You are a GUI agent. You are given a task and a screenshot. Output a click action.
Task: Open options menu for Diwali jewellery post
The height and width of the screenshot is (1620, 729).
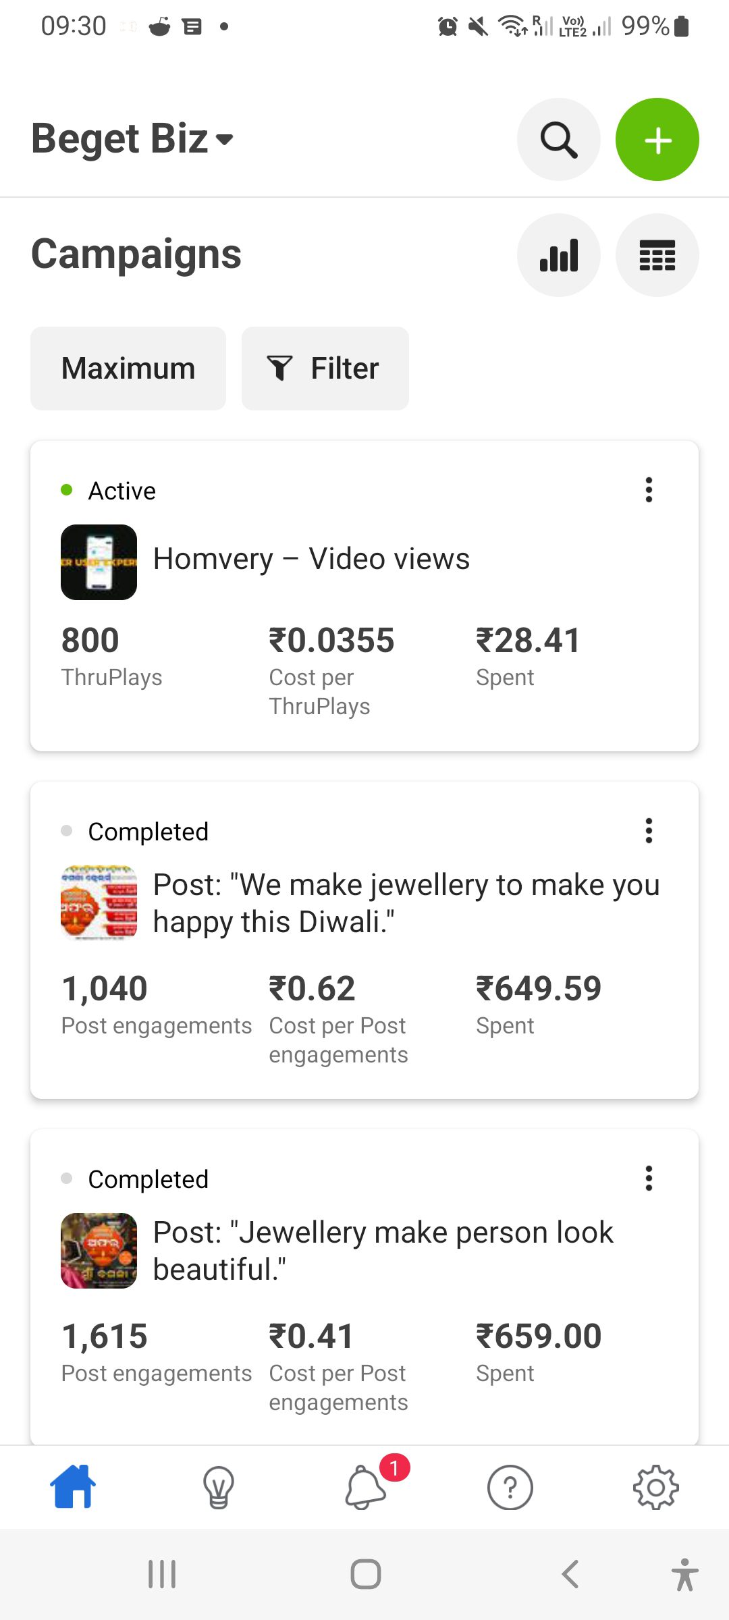coord(649,831)
